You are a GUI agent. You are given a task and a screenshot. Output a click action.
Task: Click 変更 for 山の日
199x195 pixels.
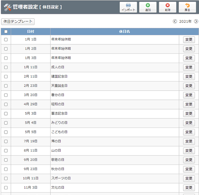(189, 151)
